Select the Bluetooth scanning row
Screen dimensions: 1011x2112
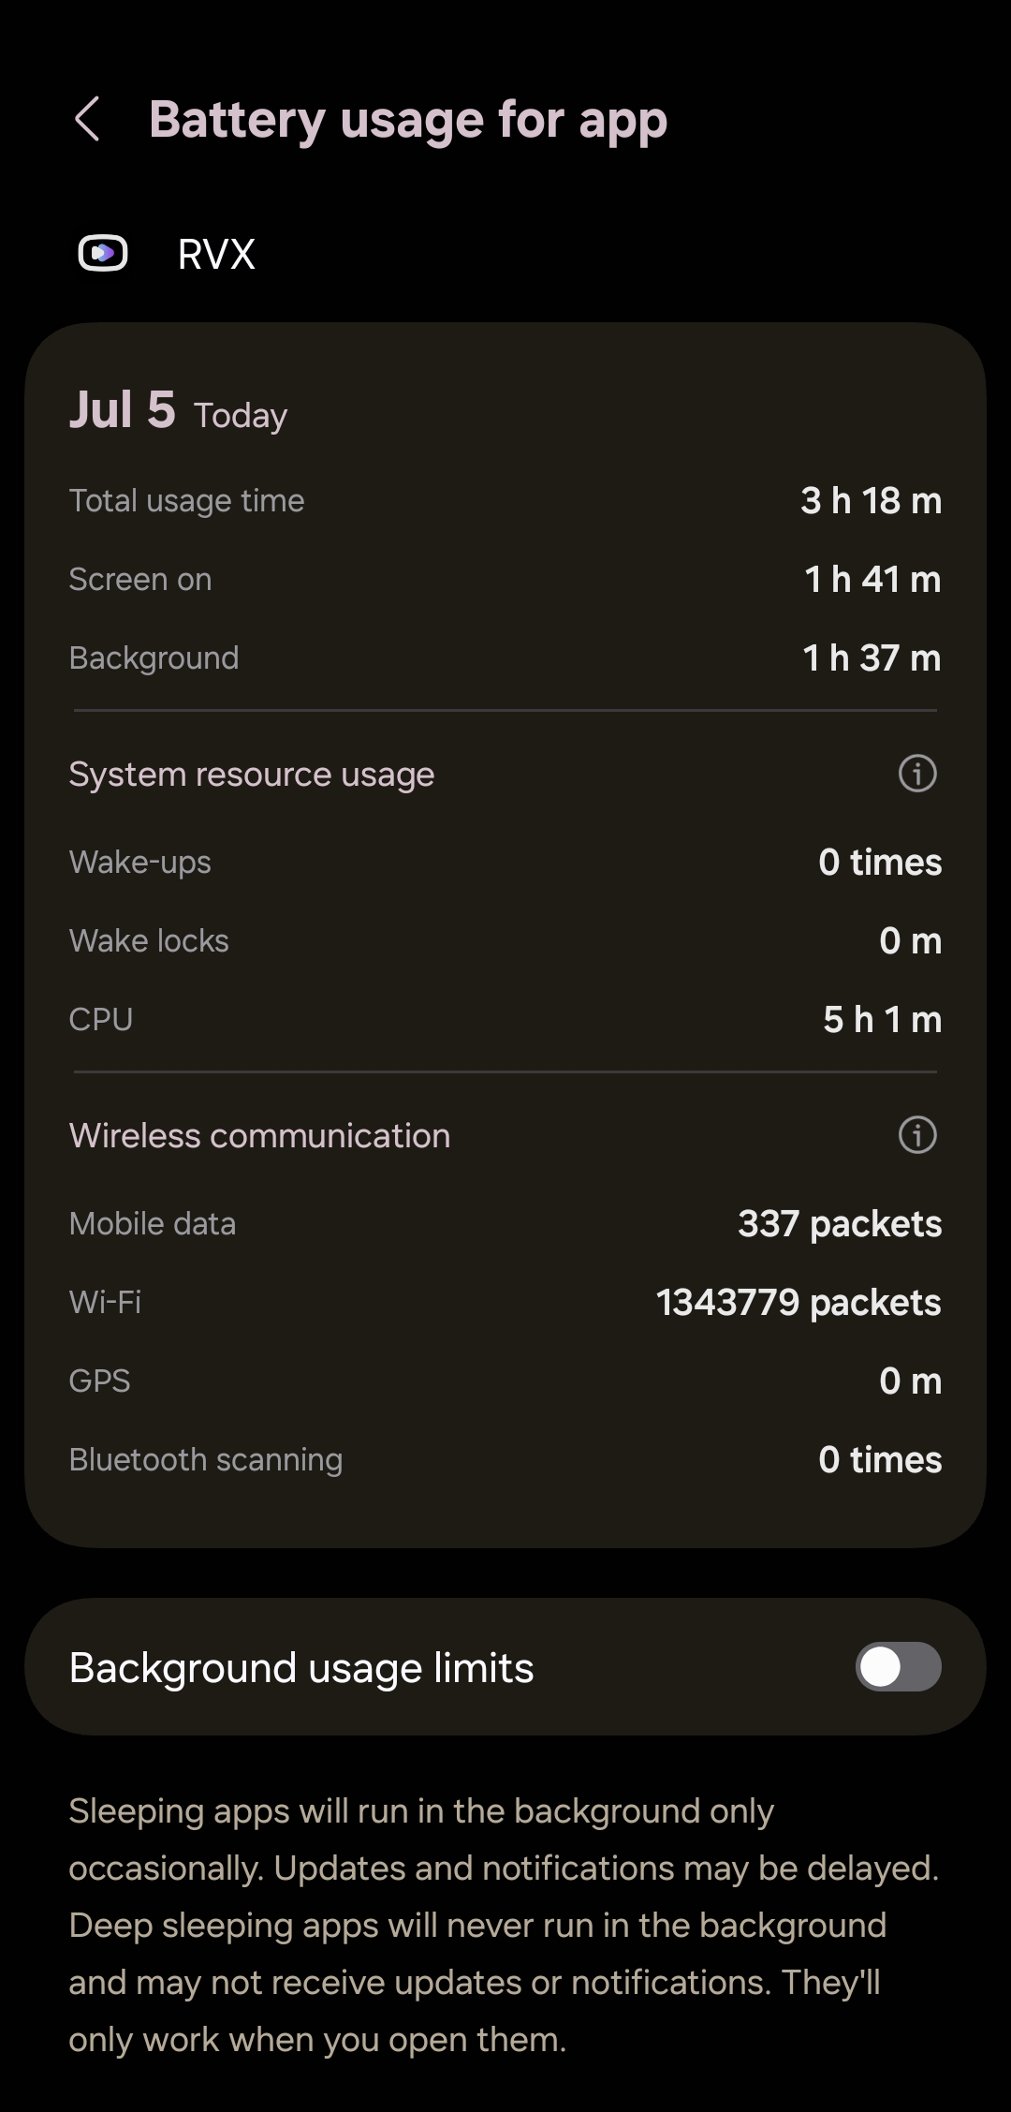tap(505, 1460)
